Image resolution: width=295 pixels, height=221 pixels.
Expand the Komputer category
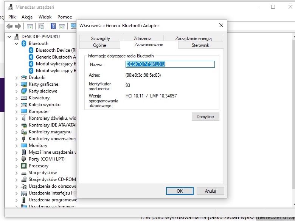[x=17, y=111]
